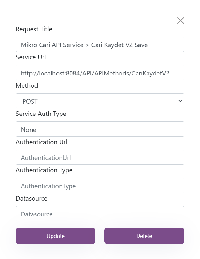Click the Service Auth Type label
This screenshot has width=200, height=259.
point(41,114)
